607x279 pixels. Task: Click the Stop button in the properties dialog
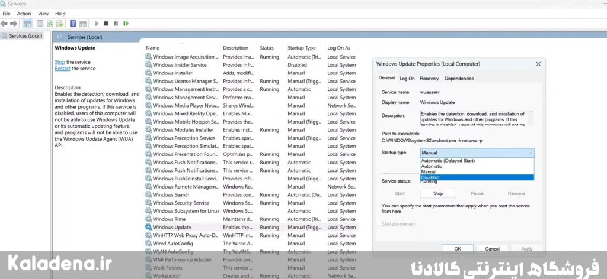tap(438, 193)
